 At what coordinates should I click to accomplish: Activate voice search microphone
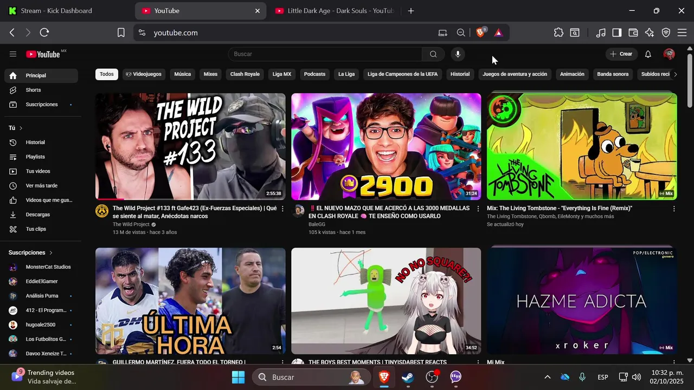pyautogui.click(x=458, y=54)
